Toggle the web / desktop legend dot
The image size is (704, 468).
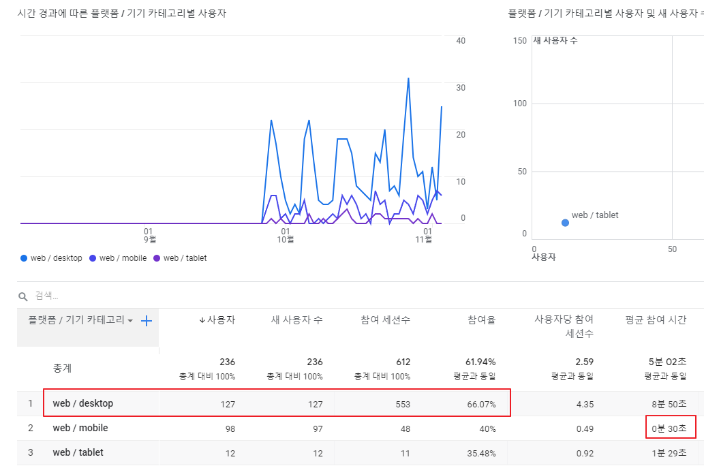pos(24,258)
